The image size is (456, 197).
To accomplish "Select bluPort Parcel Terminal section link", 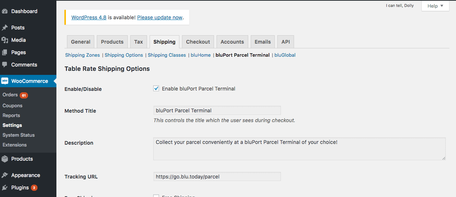I will coord(243,55).
